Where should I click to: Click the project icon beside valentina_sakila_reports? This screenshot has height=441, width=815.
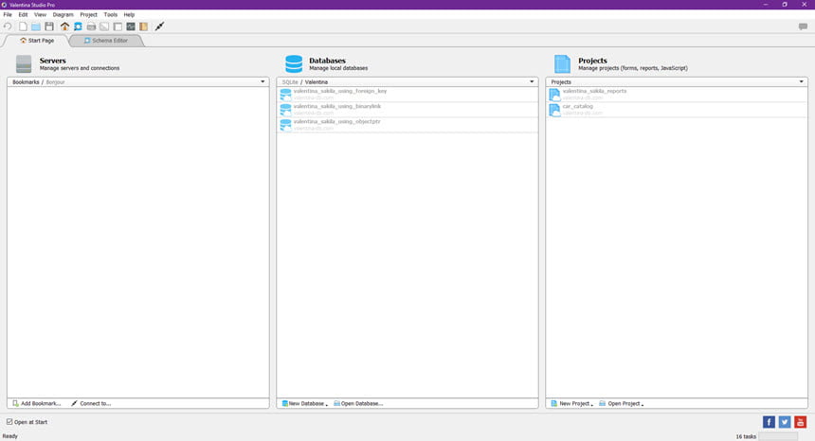pyautogui.click(x=554, y=95)
